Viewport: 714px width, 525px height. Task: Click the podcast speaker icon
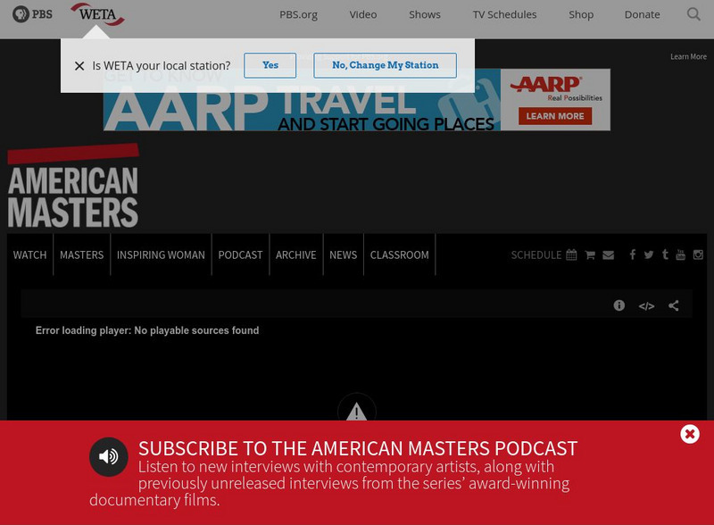tap(108, 456)
